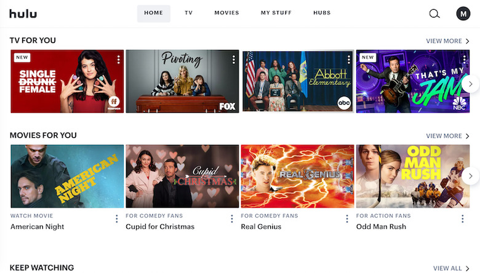Expand View All for Keep Watching

click(451, 268)
